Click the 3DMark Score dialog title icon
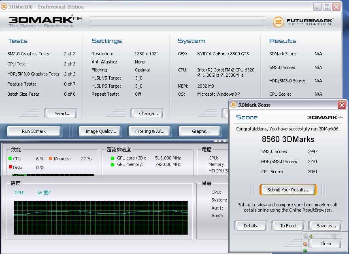The image size is (349, 254). (233, 105)
